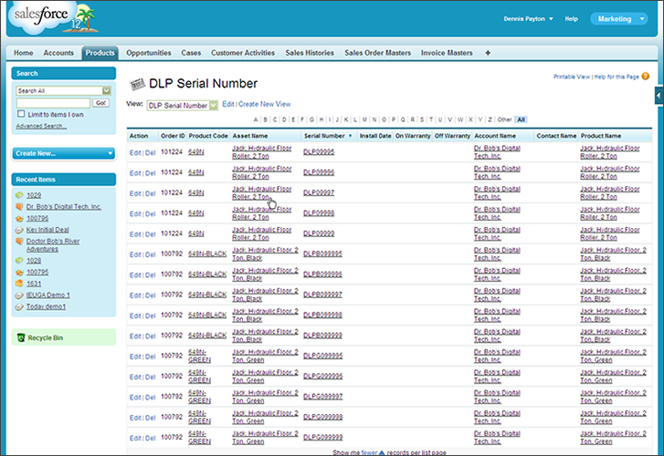The height and width of the screenshot is (456, 664).
Task: Click icon beside recent item 100796
Action: pyautogui.click(x=19, y=218)
